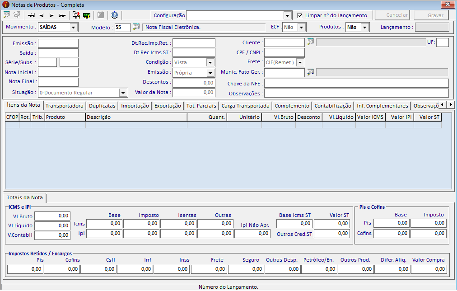The image size is (457, 291).
Task: Close the Notas de Produtos window
Action: point(448,5)
